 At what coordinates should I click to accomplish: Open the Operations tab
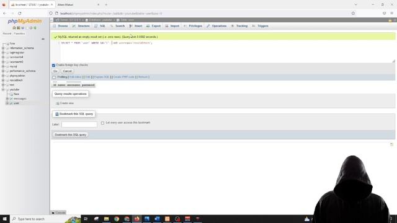pyautogui.click(x=216, y=26)
